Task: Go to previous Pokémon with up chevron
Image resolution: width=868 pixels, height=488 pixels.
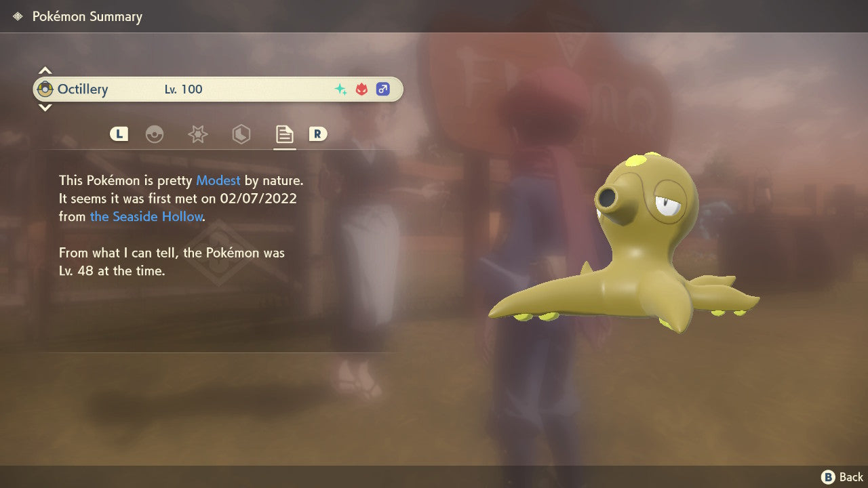Action: [45, 70]
